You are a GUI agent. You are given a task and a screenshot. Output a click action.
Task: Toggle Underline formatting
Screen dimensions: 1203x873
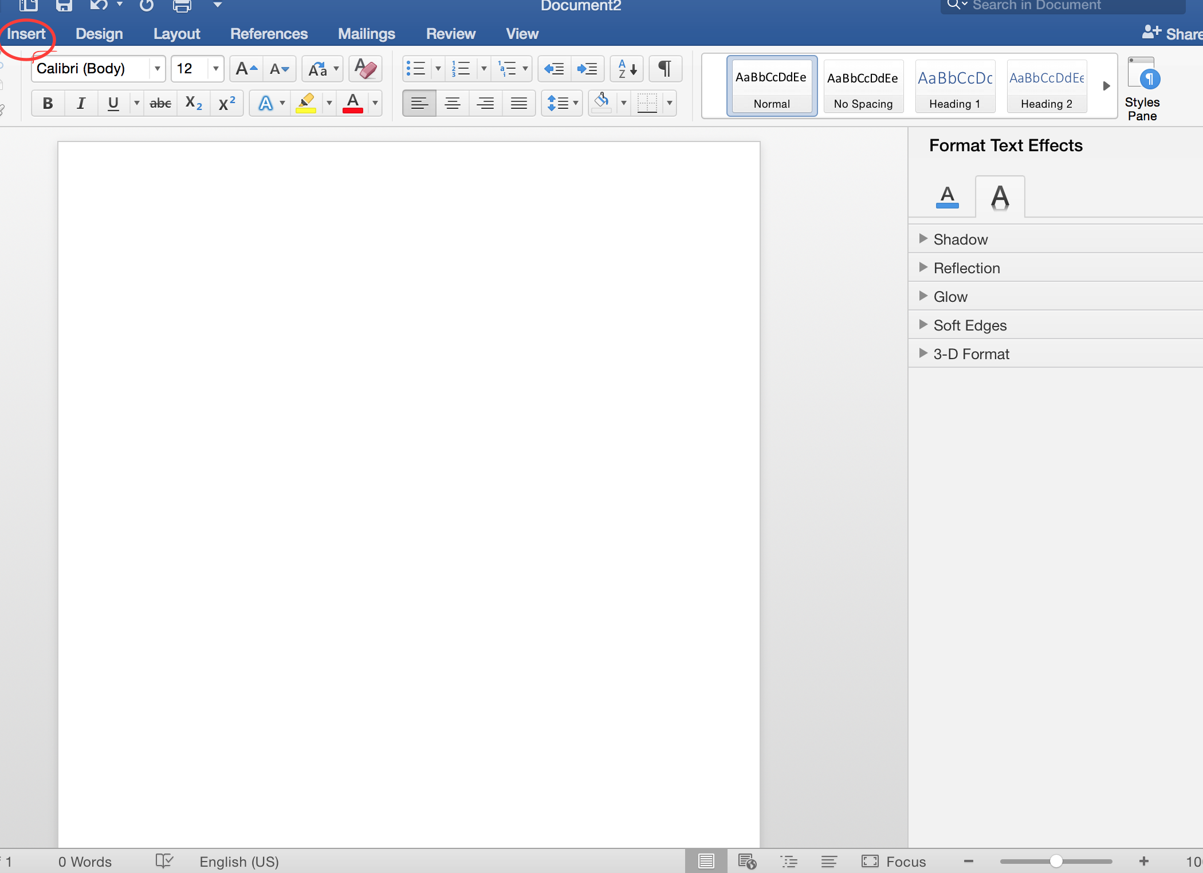(113, 103)
